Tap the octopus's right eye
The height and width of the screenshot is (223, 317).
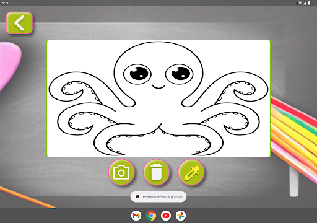179,74
